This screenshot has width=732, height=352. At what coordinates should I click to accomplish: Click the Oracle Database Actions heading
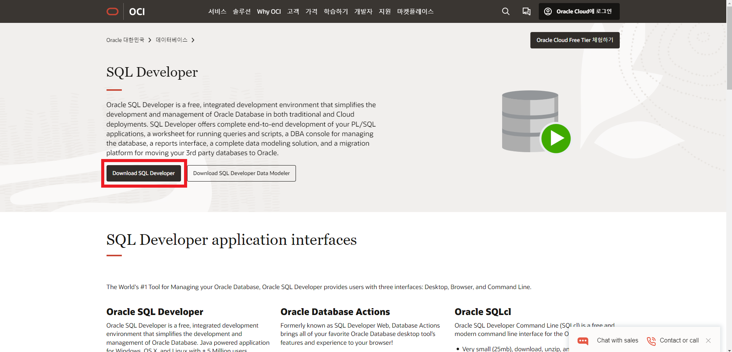point(335,312)
